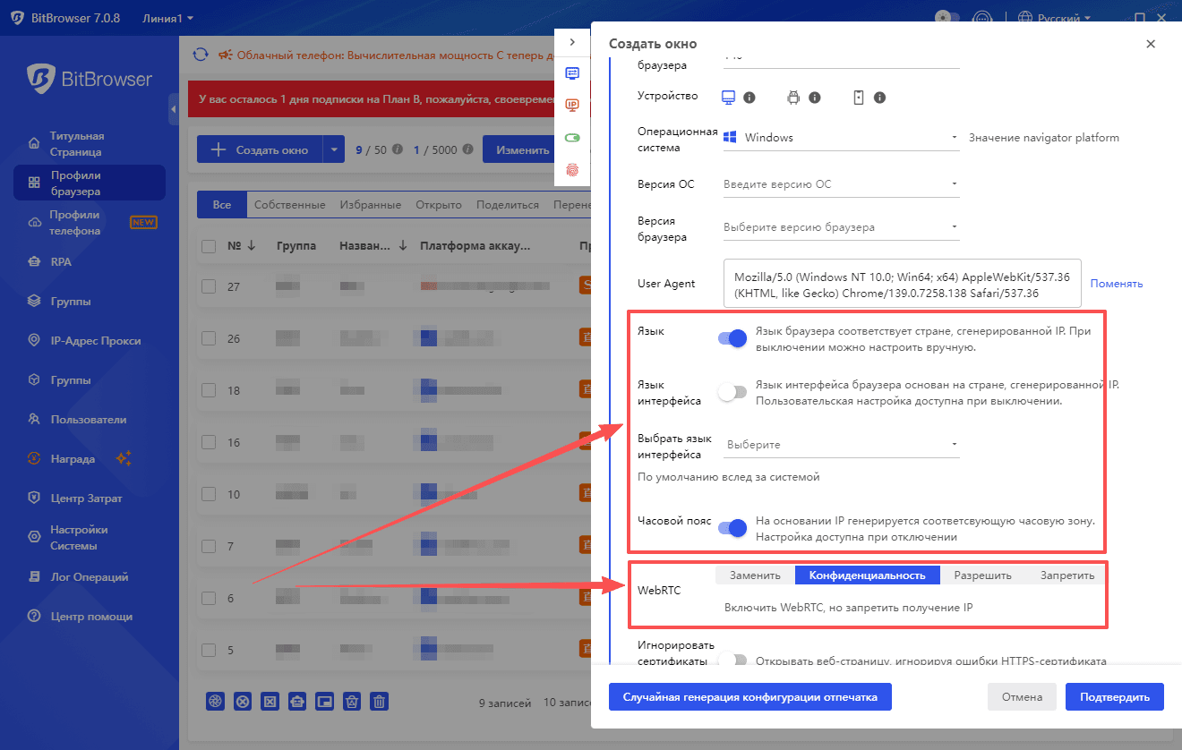Image resolution: width=1182 pixels, height=750 pixels.
Task: Pick the mobile phone device icon
Action: point(858,98)
